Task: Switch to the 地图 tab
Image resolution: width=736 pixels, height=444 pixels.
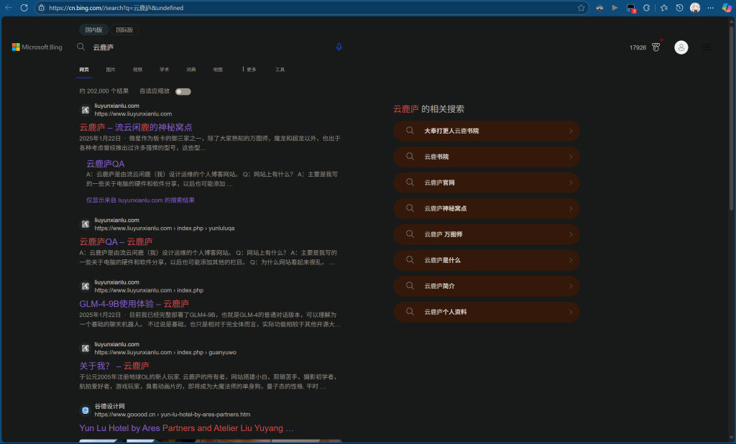Action: point(218,70)
